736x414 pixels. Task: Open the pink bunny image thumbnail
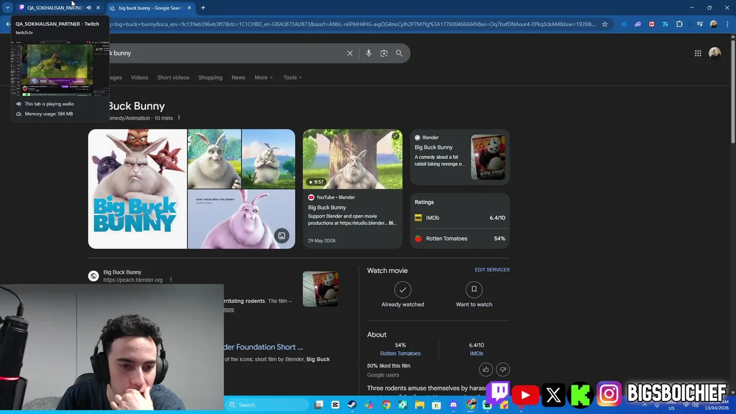[241, 219]
